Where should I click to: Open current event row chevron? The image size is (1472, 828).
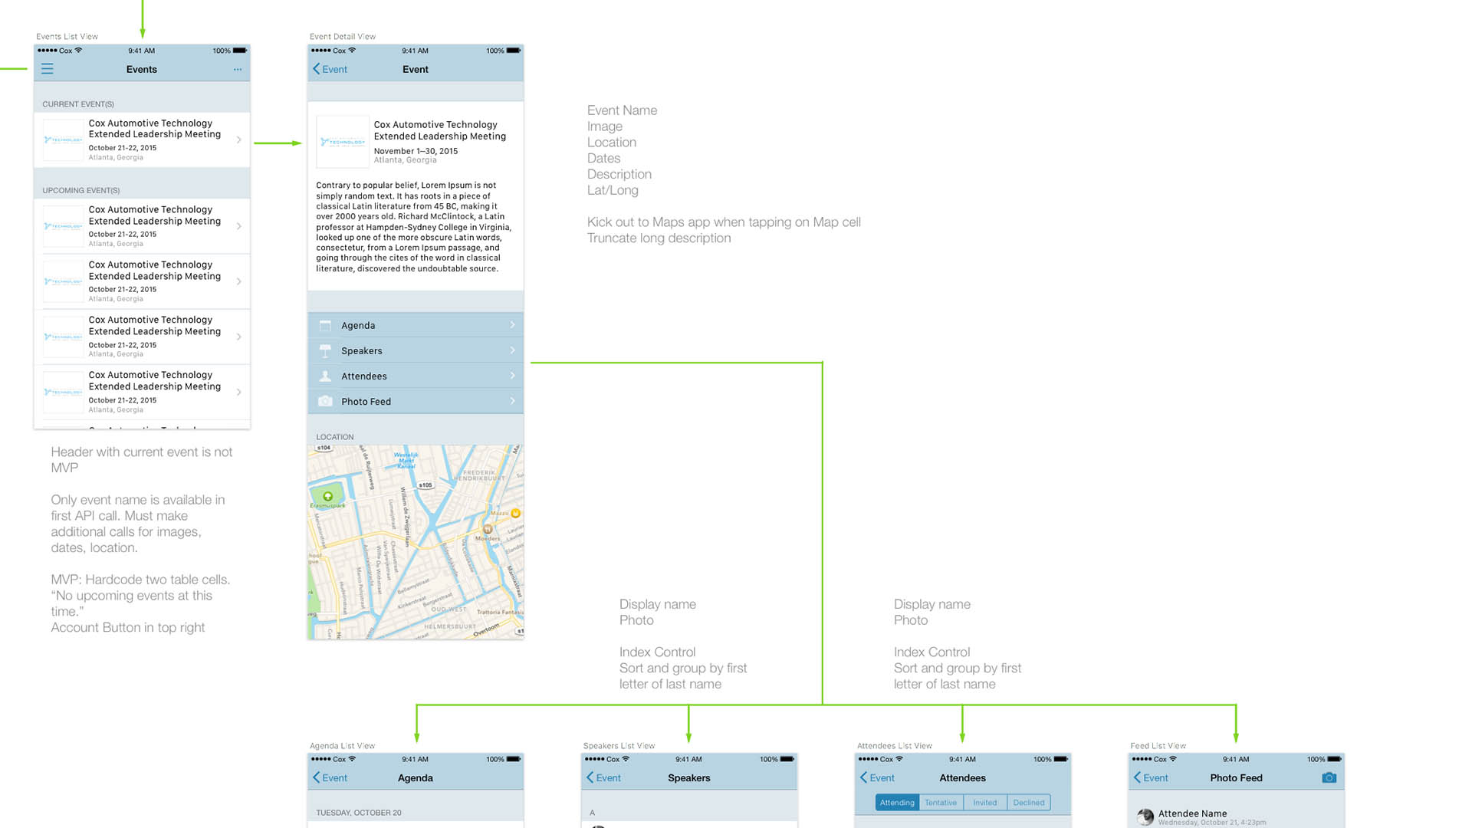coord(239,140)
